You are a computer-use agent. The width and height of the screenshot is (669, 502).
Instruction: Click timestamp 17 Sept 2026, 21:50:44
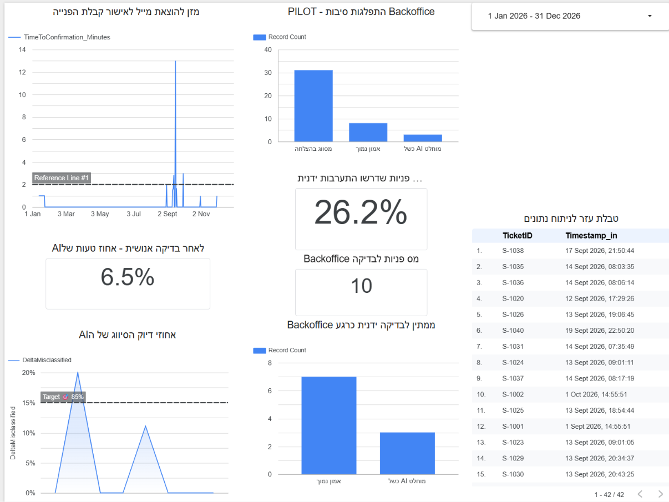coord(599,251)
